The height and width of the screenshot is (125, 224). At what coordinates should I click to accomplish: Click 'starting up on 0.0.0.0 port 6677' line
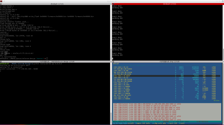click(x=15, y=65)
